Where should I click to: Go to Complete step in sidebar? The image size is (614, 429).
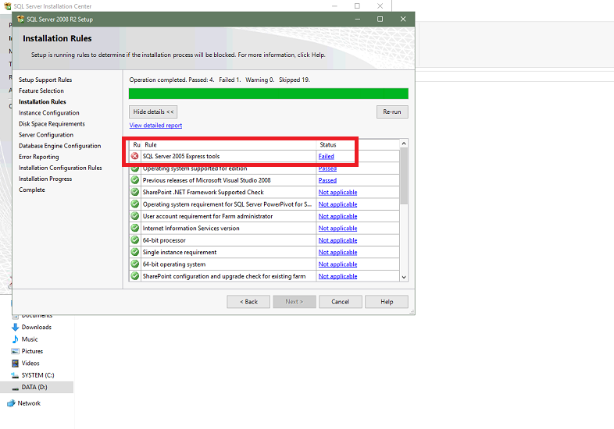pos(32,190)
